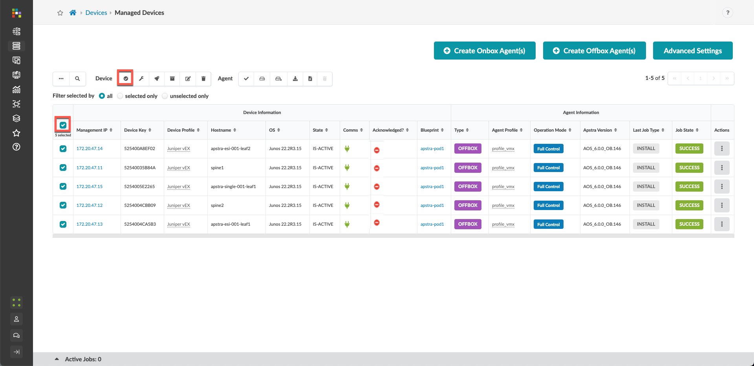Expand the Active Jobs panel
Image resolution: width=754 pixels, height=366 pixels.
57,359
